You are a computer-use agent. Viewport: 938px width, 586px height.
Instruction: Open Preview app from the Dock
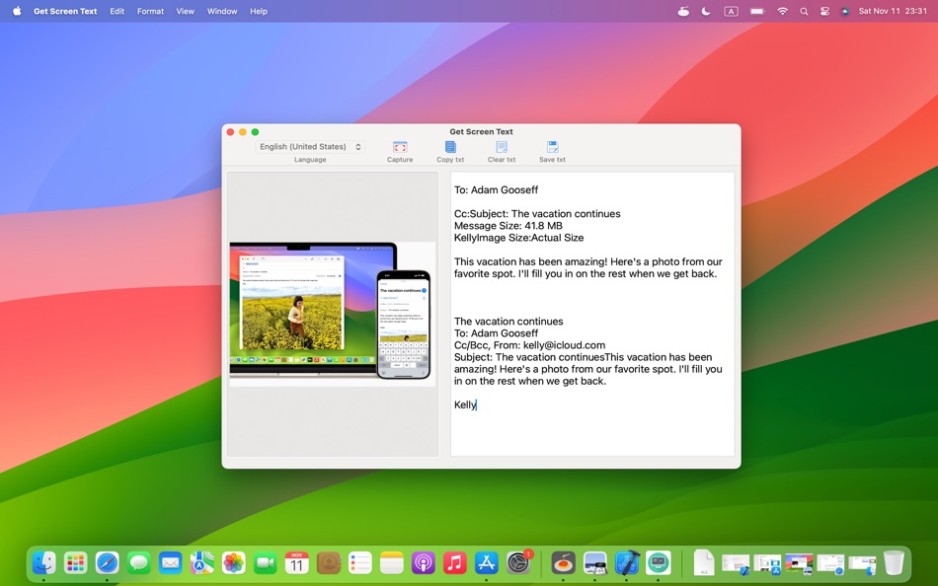tap(594, 562)
